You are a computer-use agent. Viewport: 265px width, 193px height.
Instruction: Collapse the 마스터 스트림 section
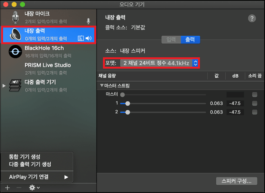[x=102, y=86]
